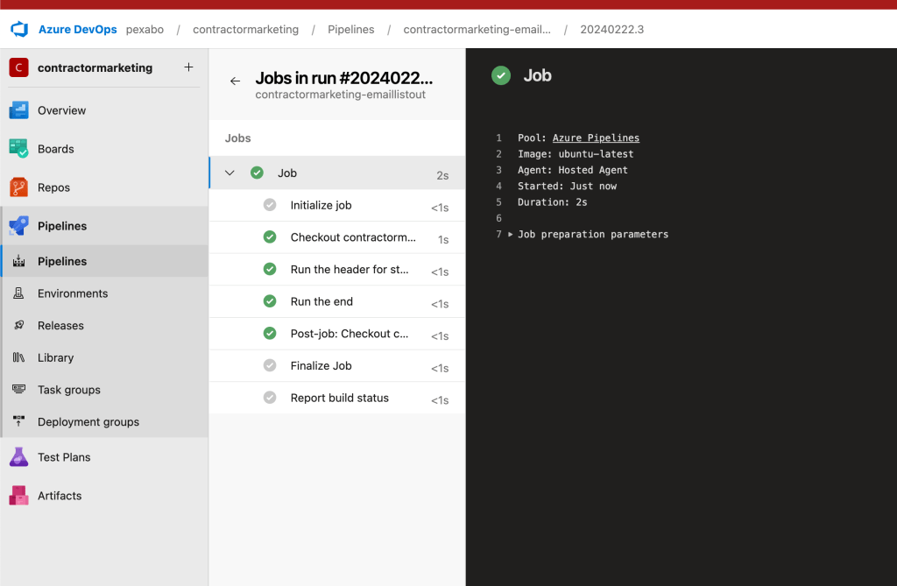
Task: Open the top-level Pipelines section label
Action: [x=62, y=226]
